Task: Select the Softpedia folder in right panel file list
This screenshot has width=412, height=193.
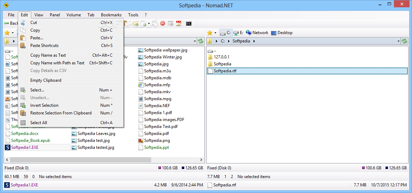Action: click(x=219, y=64)
